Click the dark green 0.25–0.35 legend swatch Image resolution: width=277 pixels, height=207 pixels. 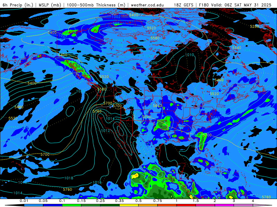tap(110, 205)
